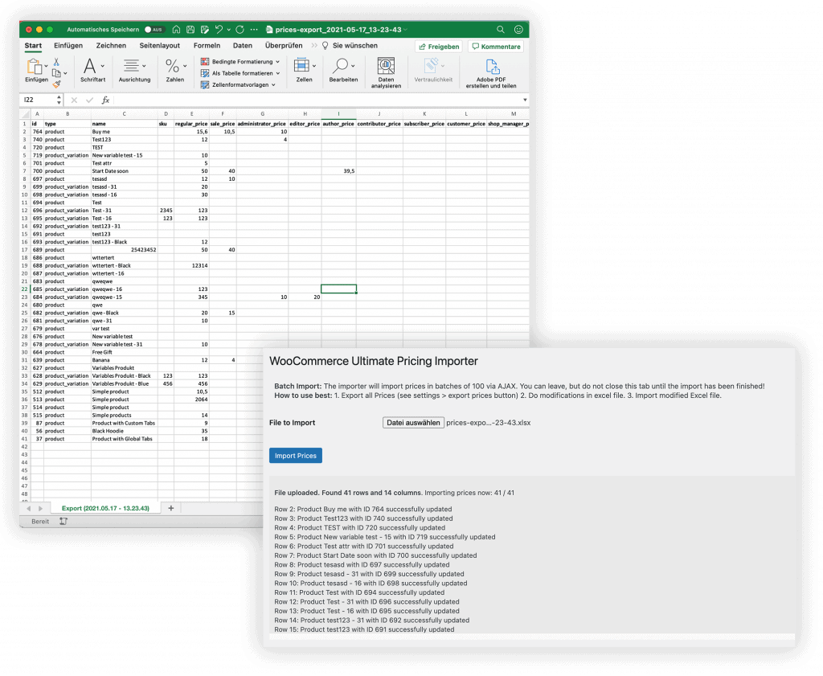The width and height of the screenshot is (823, 676).
Task: Select the cell with value 39,5
Action: tap(338, 171)
